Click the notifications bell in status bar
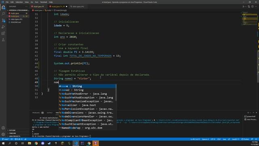The height and width of the screenshot is (146, 259). (256, 139)
